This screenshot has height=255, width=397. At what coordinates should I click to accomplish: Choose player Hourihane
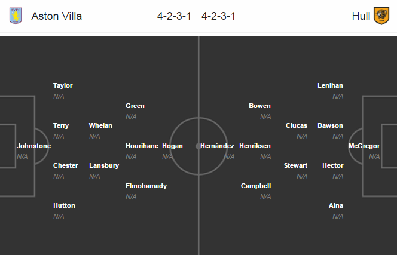pos(142,146)
